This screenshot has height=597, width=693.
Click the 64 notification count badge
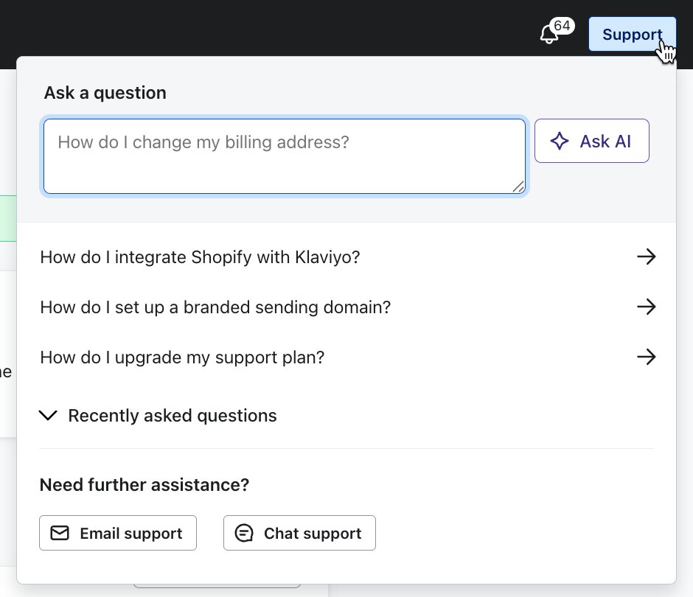click(x=562, y=26)
